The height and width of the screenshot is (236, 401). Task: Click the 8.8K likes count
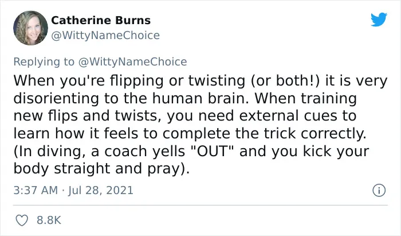(x=49, y=220)
